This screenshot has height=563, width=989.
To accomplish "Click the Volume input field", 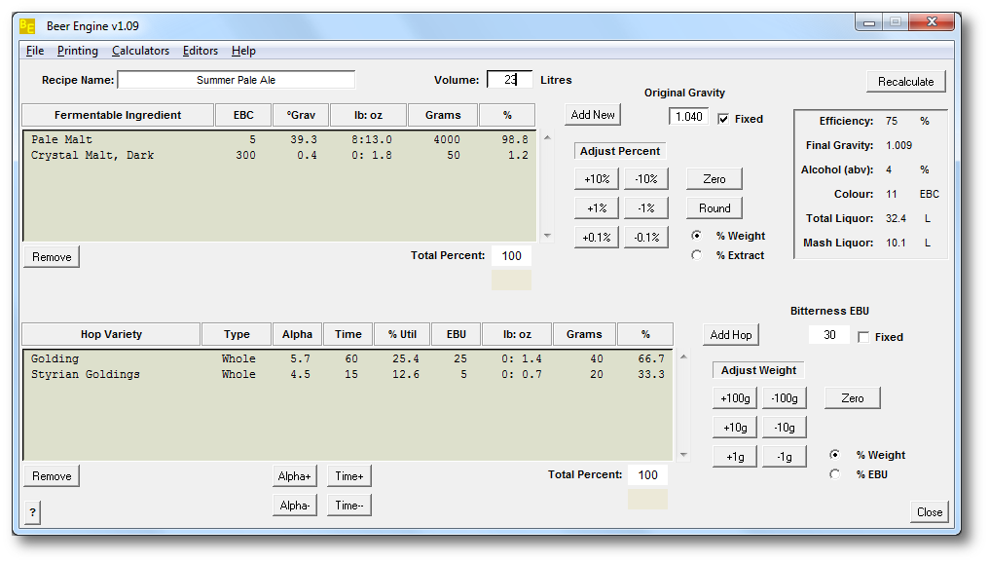I will (x=510, y=80).
